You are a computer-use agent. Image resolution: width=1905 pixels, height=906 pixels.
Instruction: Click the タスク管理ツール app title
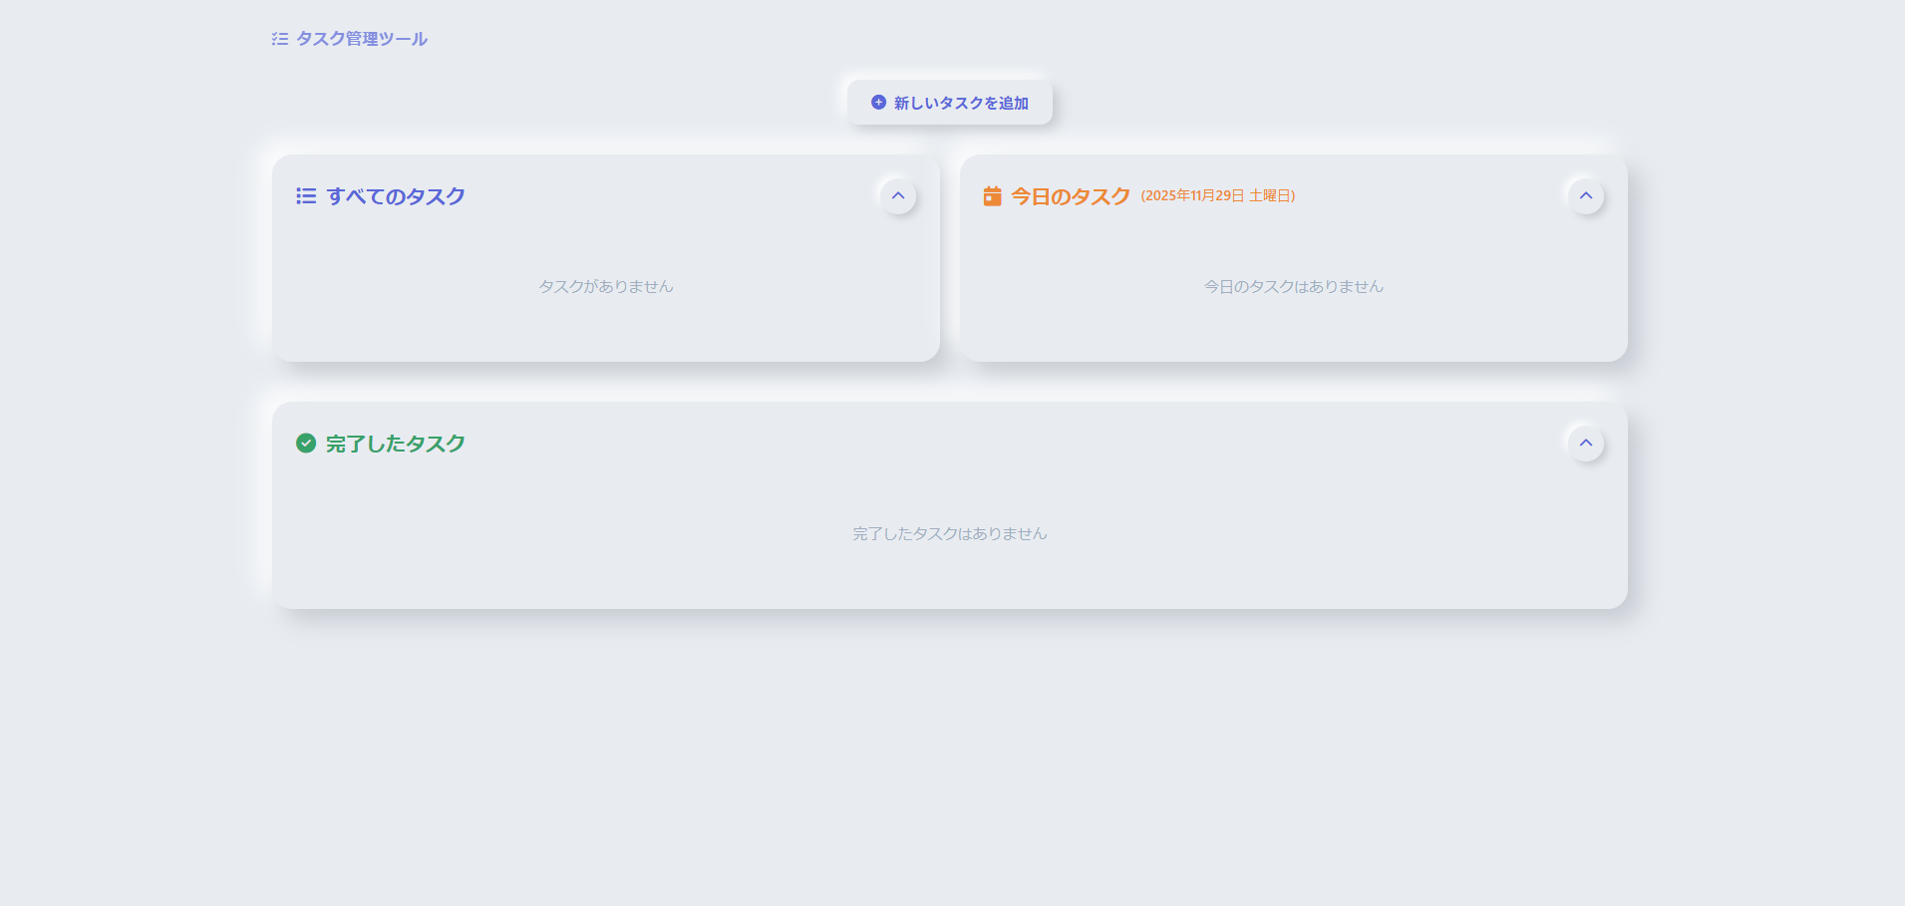[361, 39]
